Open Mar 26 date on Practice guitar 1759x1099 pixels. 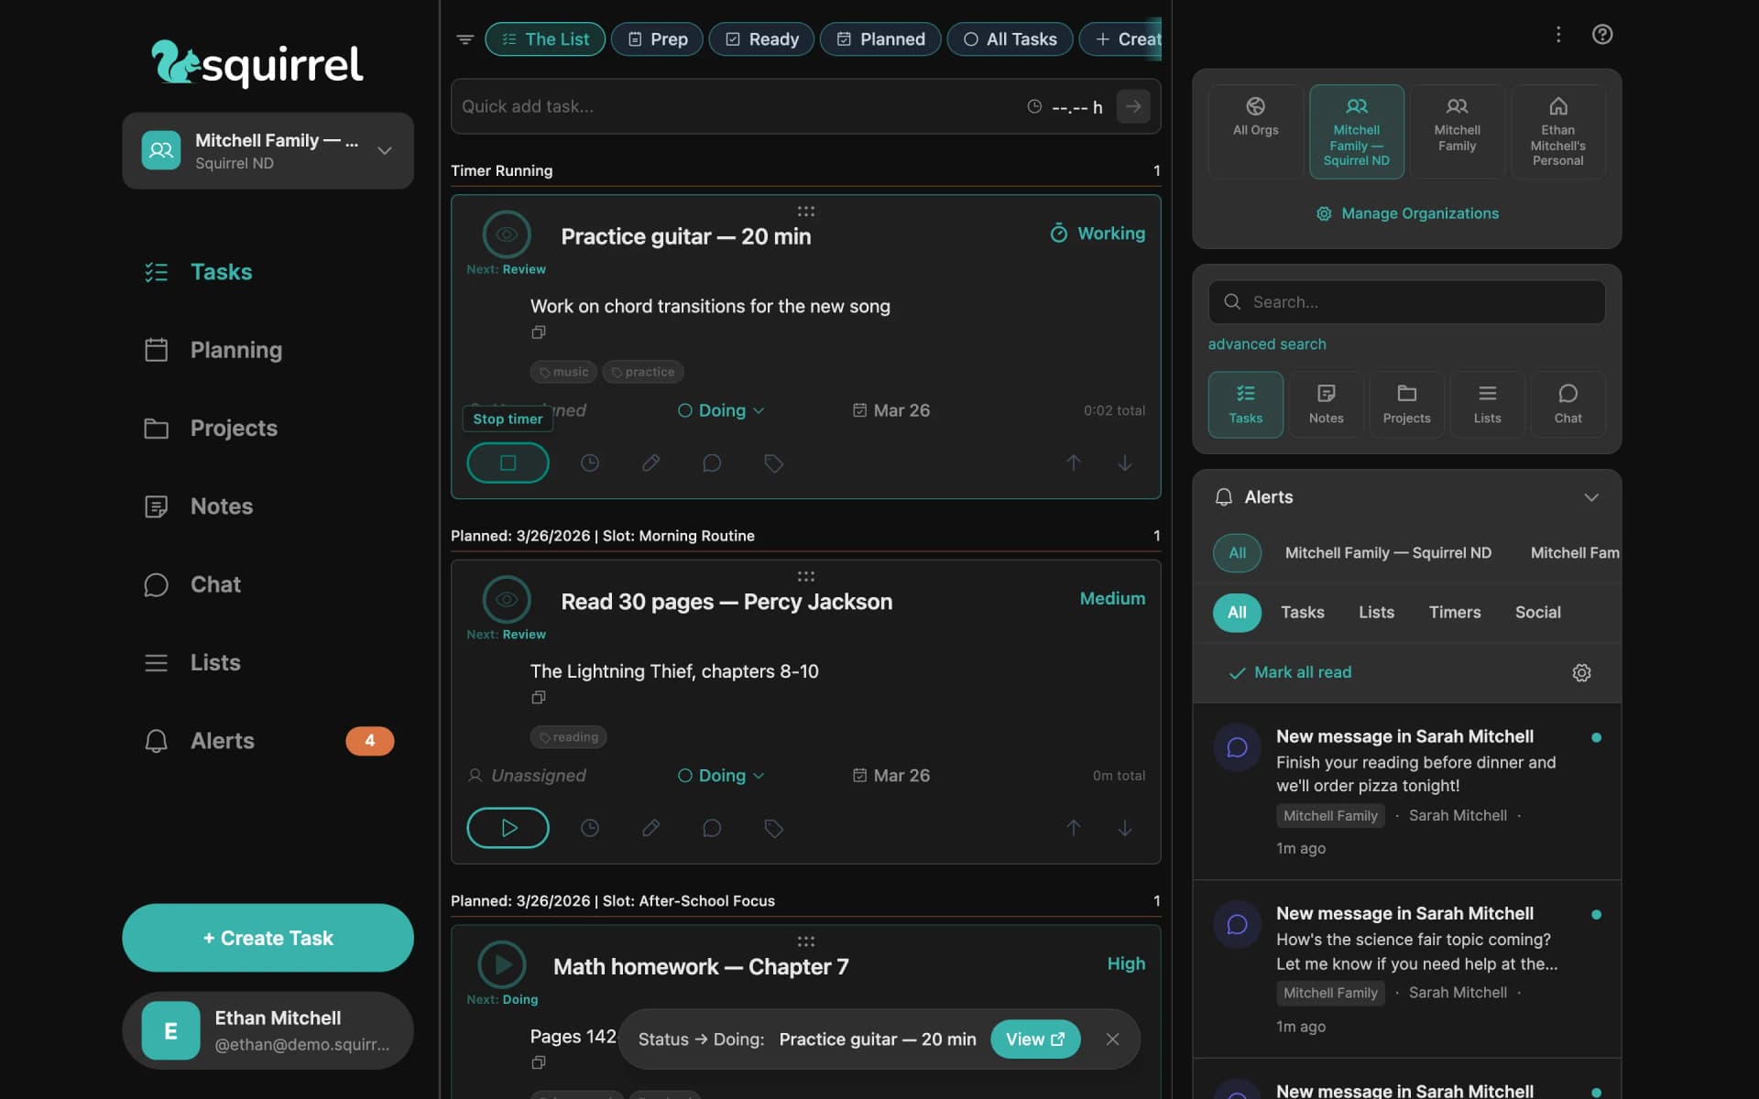pyautogui.click(x=891, y=410)
